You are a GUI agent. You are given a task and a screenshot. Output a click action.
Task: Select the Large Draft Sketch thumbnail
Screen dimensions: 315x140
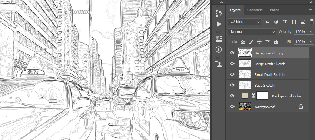pyautogui.click(x=245, y=64)
